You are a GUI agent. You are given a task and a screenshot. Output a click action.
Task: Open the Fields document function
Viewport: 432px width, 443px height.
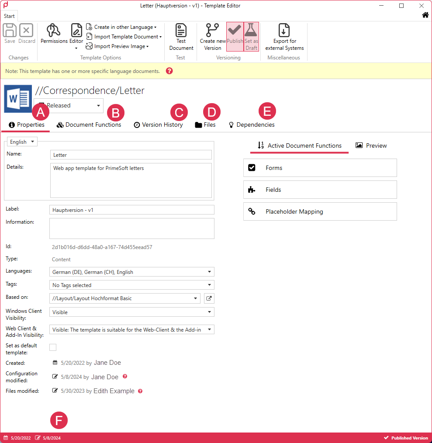(320, 190)
